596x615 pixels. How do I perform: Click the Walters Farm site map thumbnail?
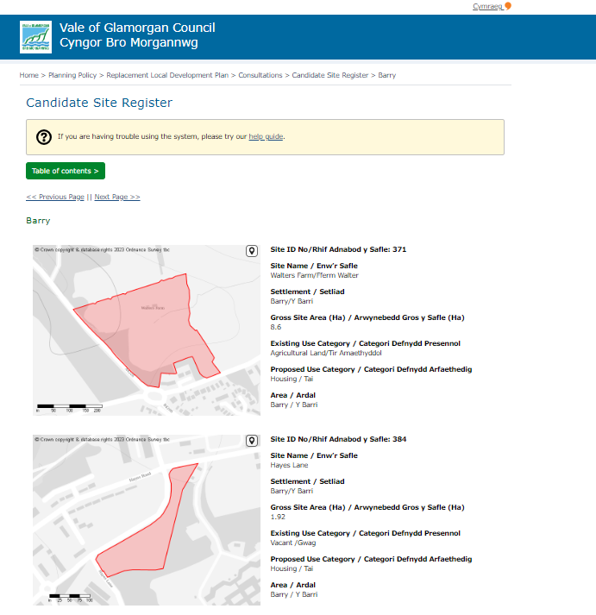(147, 330)
